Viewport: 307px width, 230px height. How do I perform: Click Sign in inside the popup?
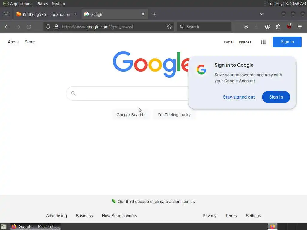click(276, 97)
